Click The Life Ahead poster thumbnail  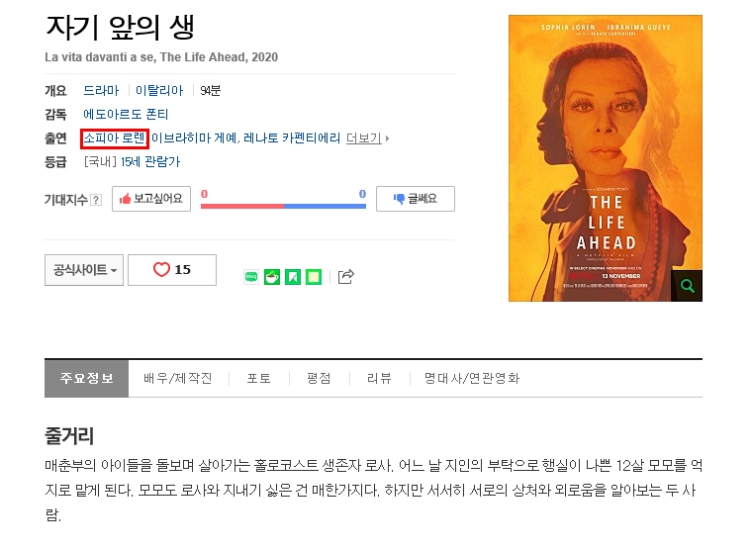pos(606,158)
